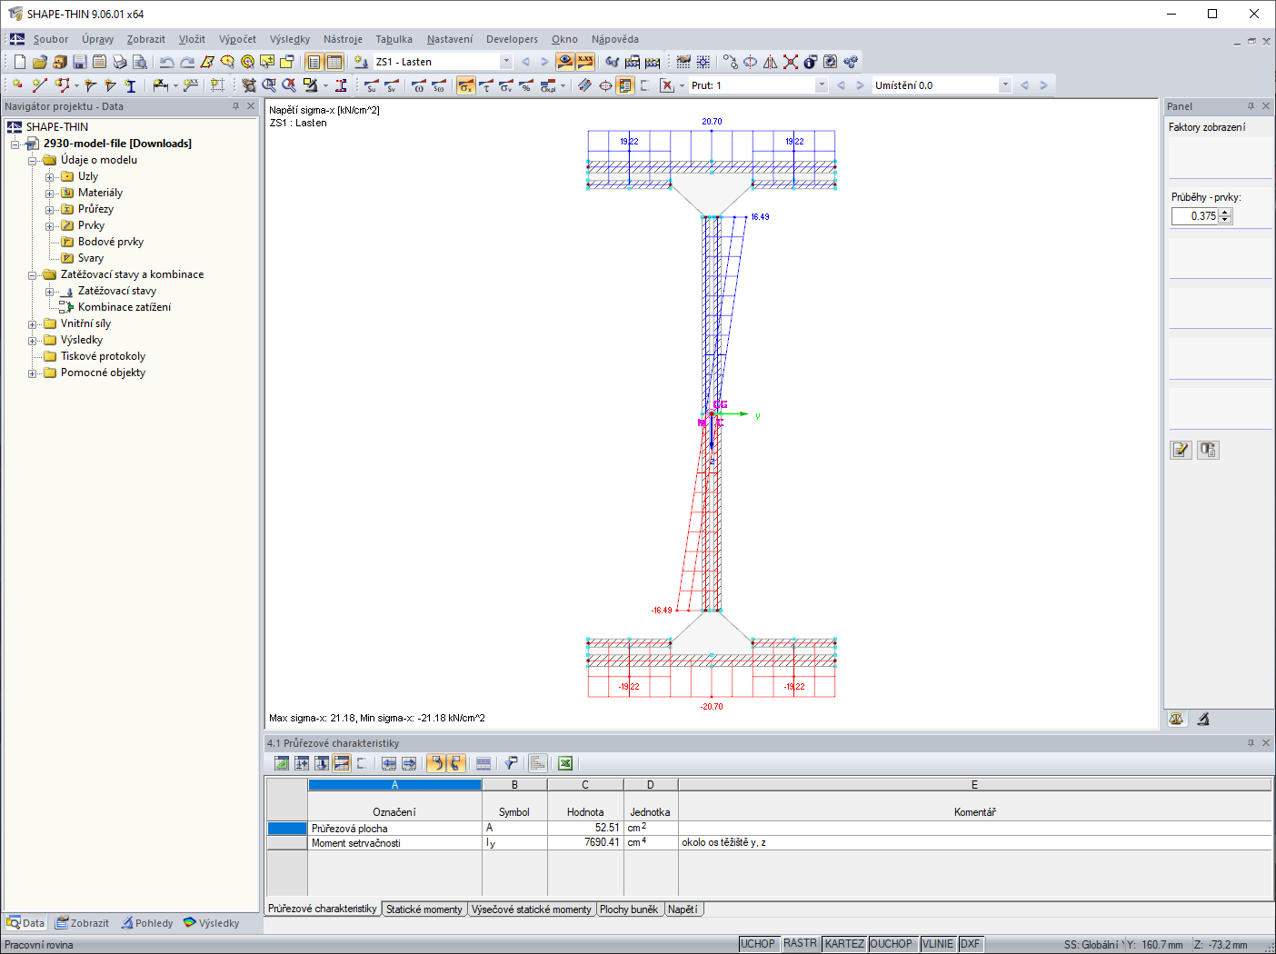Image resolution: width=1276 pixels, height=954 pixels.
Task: Click the OUCHOP status bar button
Action: [x=891, y=944]
